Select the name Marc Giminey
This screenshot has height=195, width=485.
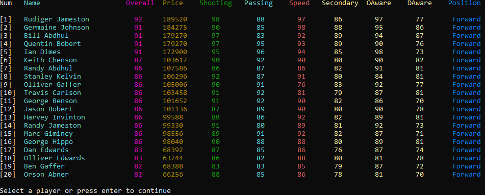point(48,133)
